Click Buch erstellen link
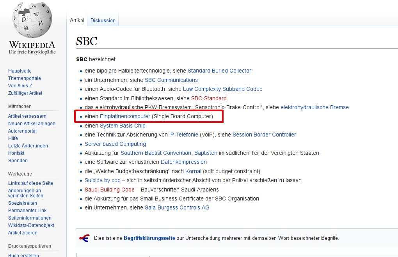398x257 pixels. pyautogui.click(x=23, y=255)
